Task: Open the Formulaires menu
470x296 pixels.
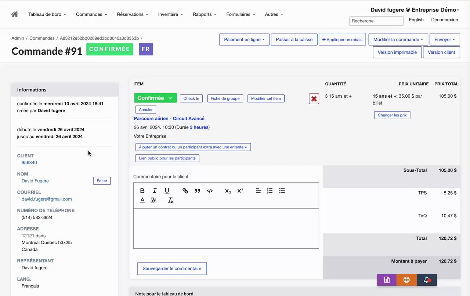Action: pyautogui.click(x=241, y=14)
